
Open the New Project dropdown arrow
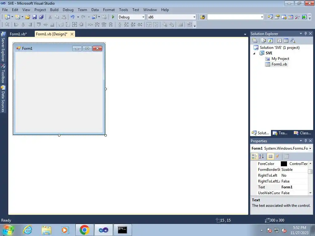[12, 17]
